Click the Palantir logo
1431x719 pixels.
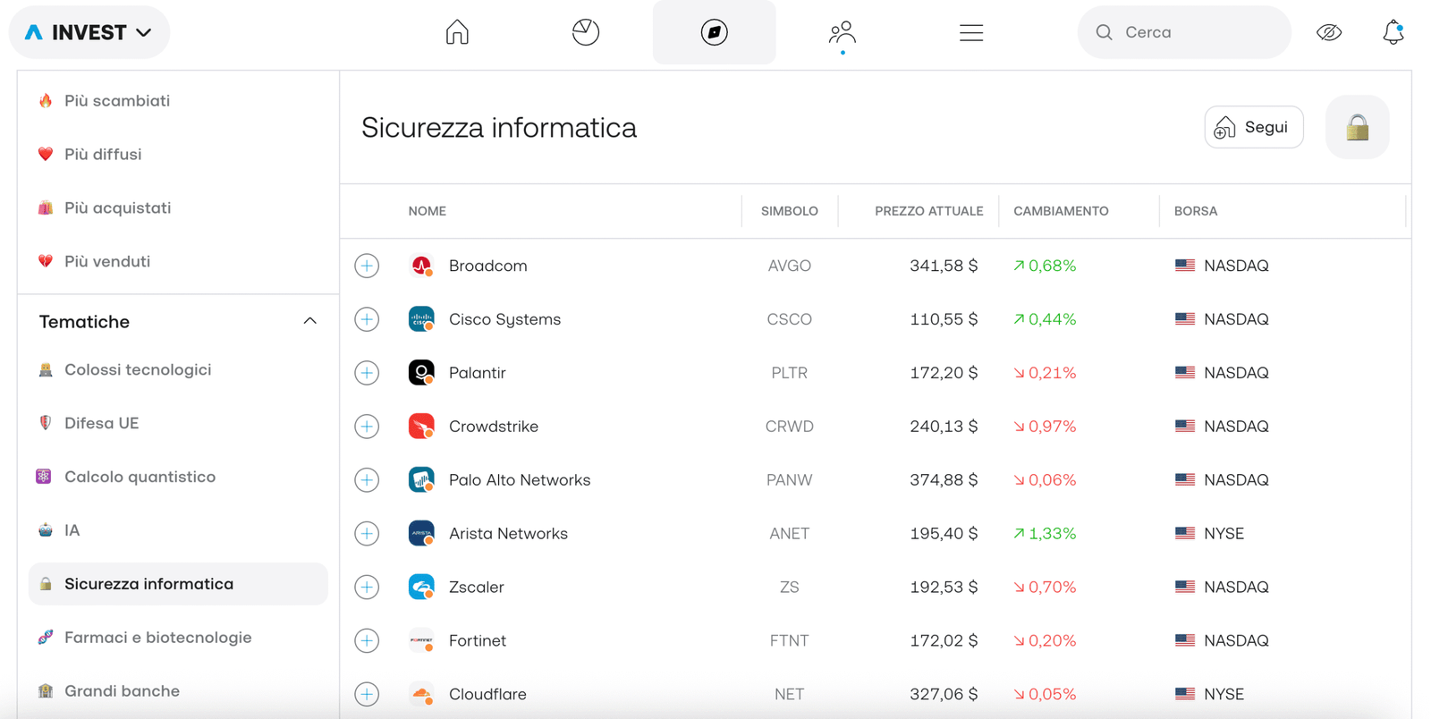pyautogui.click(x=421, y=373)
